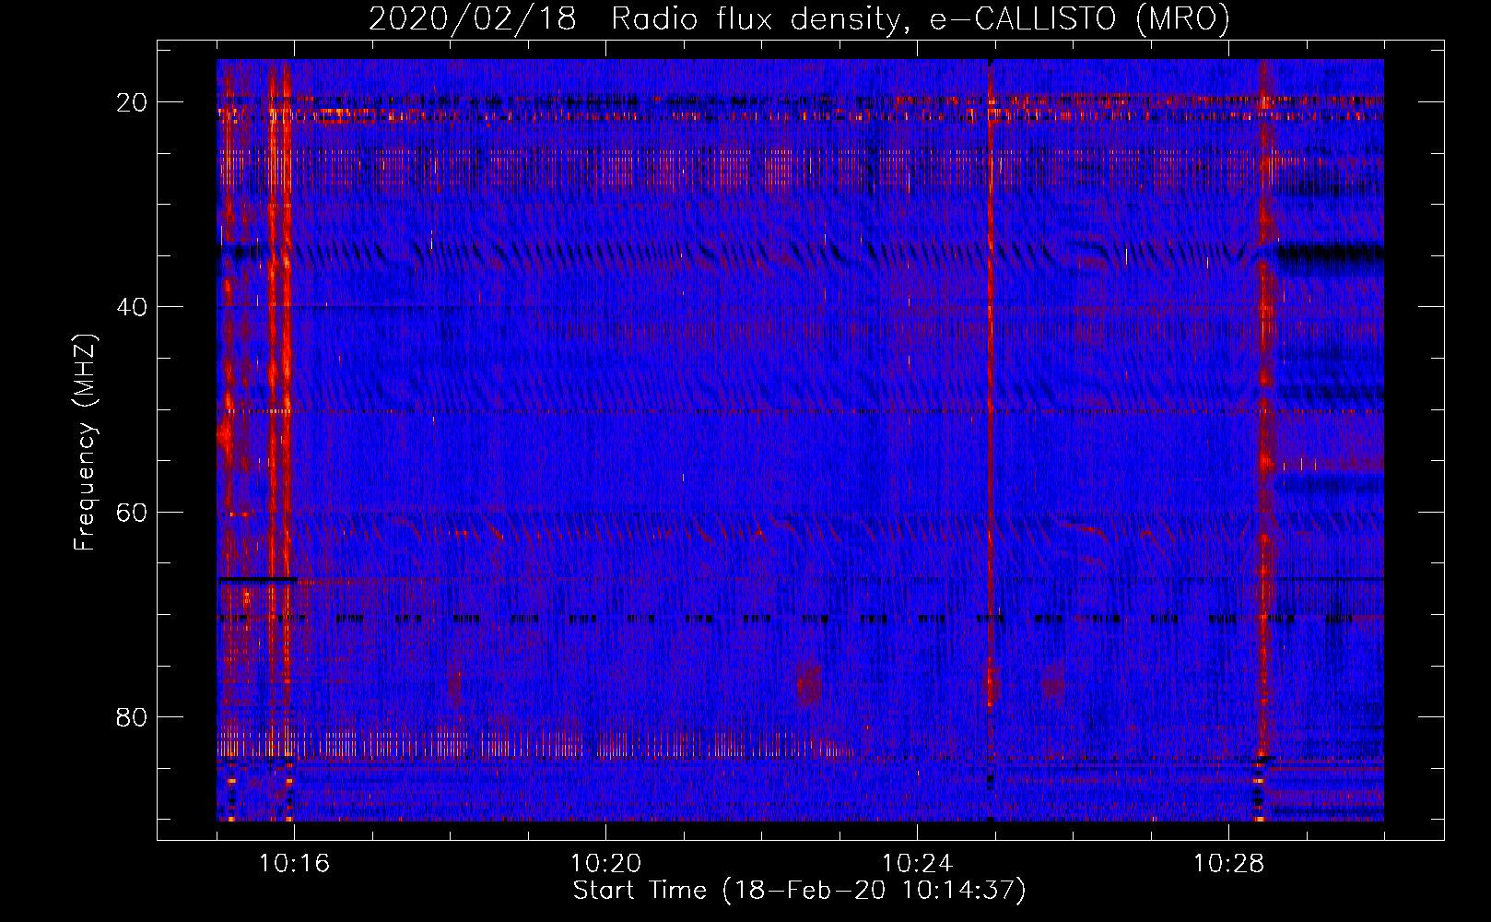The width and height of the screenshot is (1491, 922).
Task: Click the "80" frequency tick label
Action: (133, 716)
